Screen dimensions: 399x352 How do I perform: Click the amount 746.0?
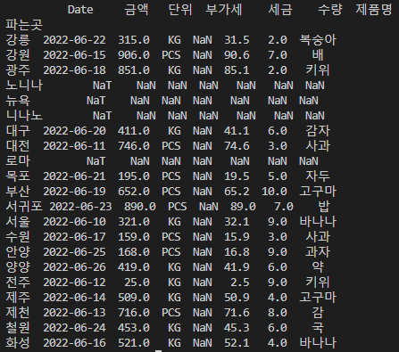134,146
